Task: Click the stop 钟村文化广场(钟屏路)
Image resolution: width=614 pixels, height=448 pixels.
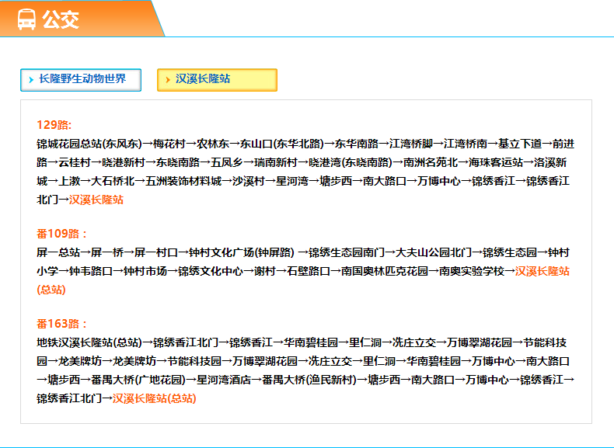Action: pos(242,252)
